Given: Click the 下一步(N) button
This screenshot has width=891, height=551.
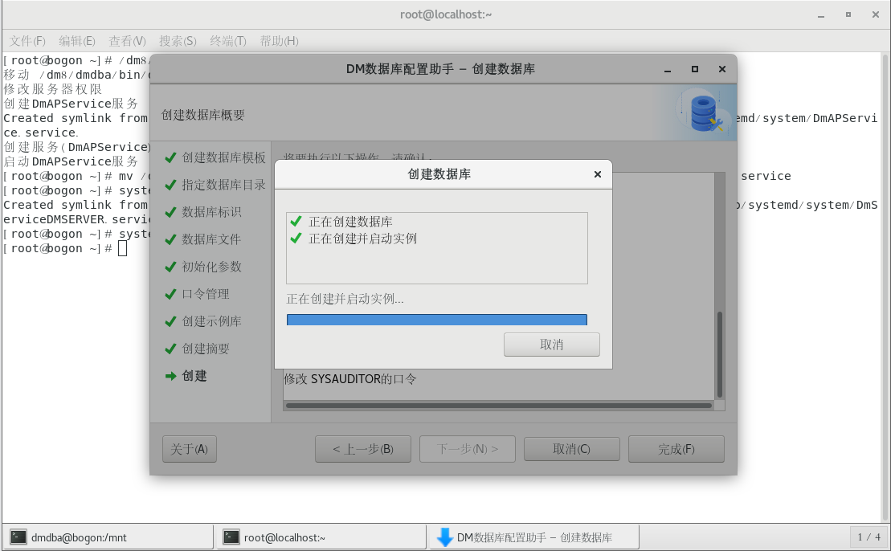Looking at the screenshot, I should (467, 449).
